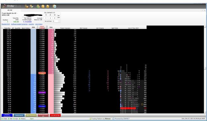Click the steel-blue bottom action button

19,115
